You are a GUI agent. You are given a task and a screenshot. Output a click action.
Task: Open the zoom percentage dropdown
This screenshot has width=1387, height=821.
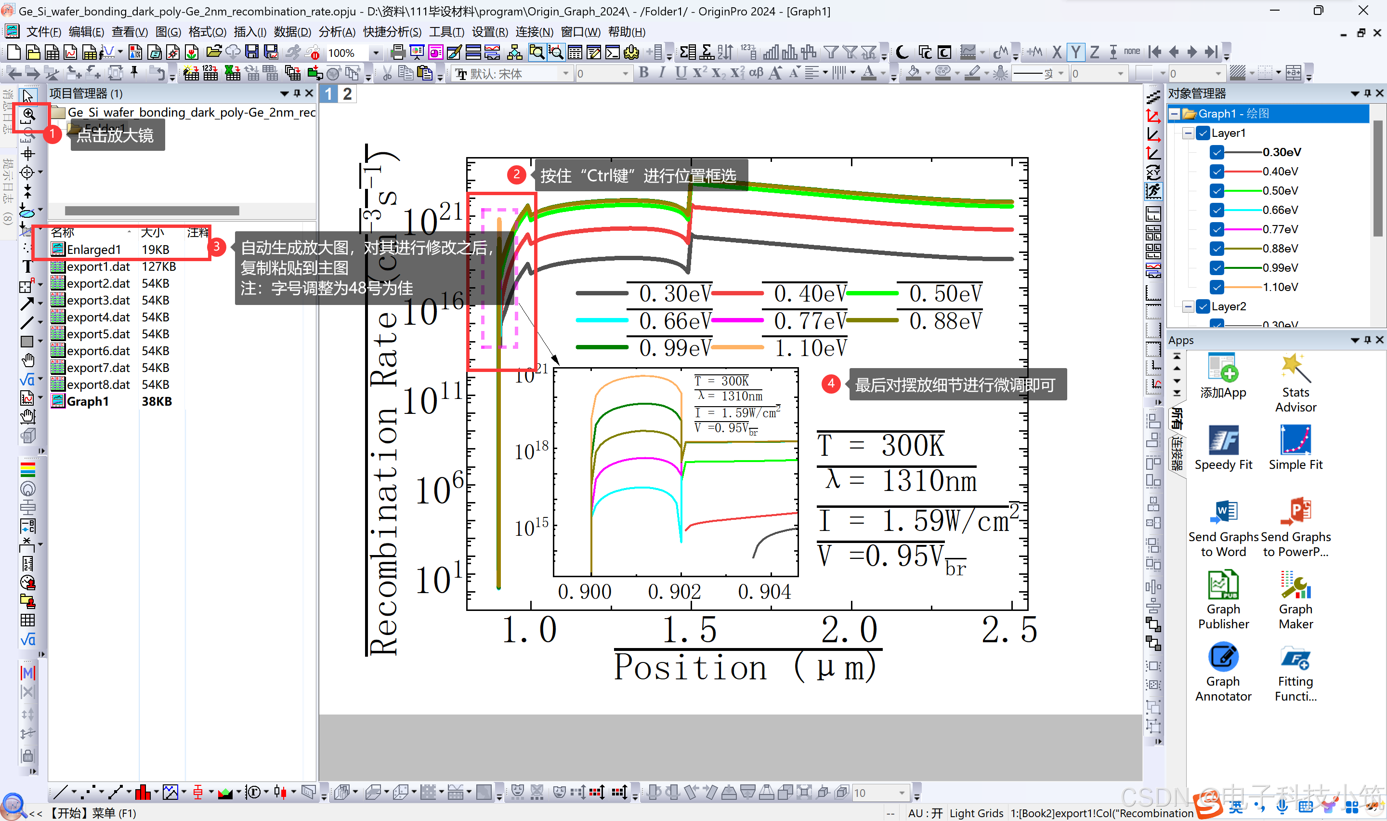(376, 53)
